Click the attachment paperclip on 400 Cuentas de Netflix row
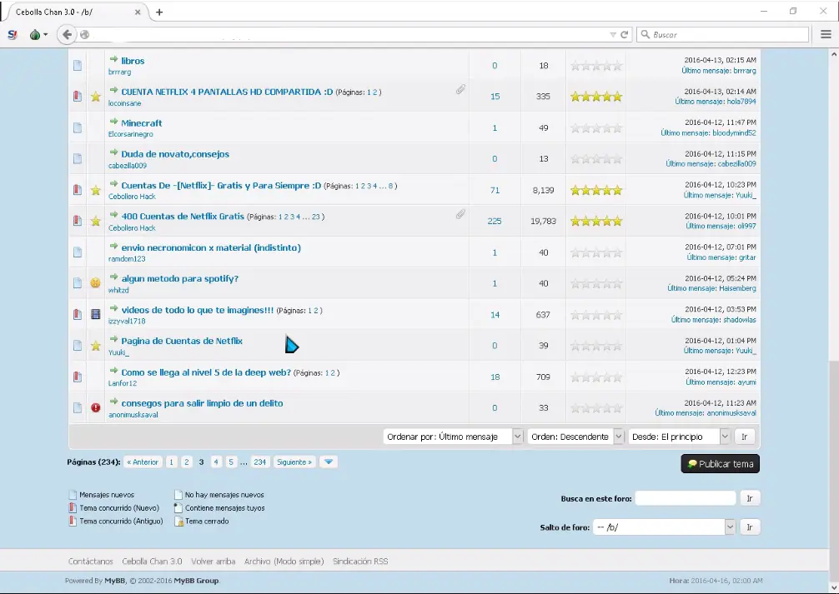This screenshot has width=839, height=594. coord(460,214)
